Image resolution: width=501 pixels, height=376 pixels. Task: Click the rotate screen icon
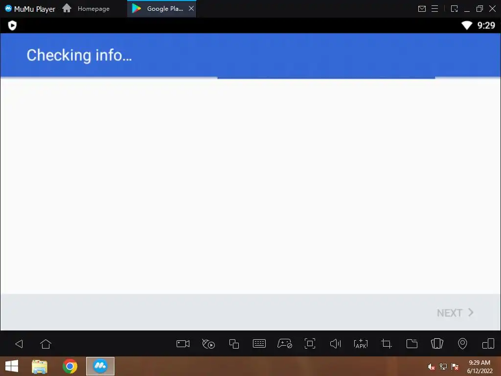coord(488,344)
